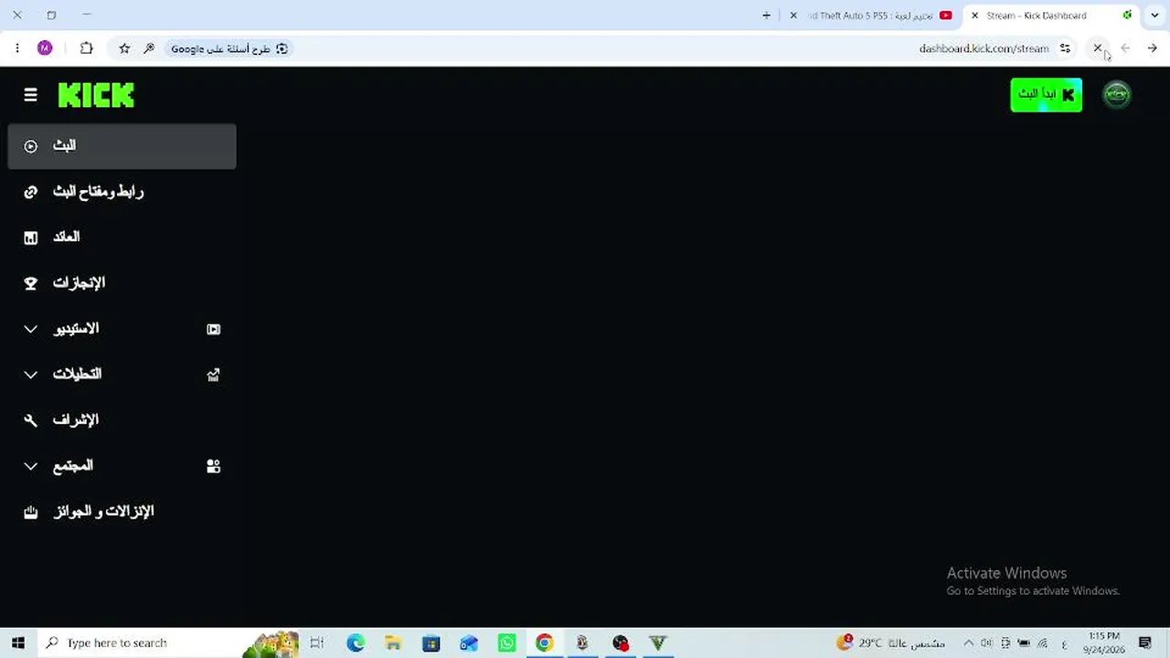This screenshot has width=1170, height=658.
Task: Open a new browser tab
Action: [x=766, y=16]
